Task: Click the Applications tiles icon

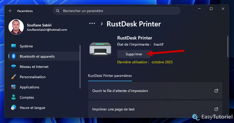Action: [14, 87]
